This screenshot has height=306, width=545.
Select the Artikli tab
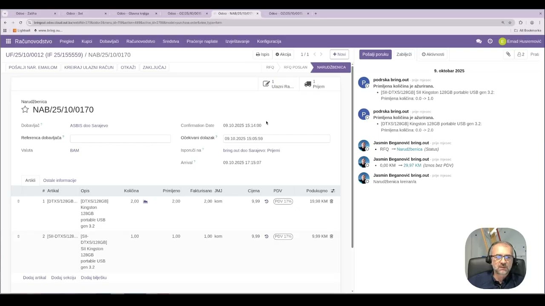30,180
